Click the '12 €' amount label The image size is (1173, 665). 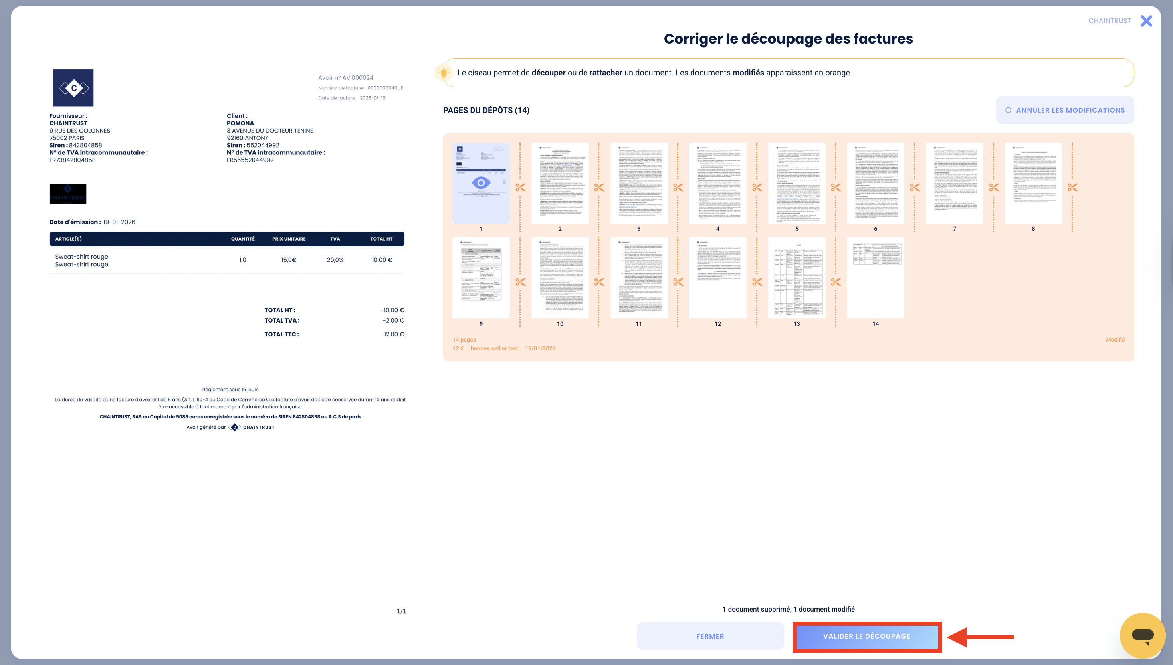pyautogui.click(x=458, y=348)
